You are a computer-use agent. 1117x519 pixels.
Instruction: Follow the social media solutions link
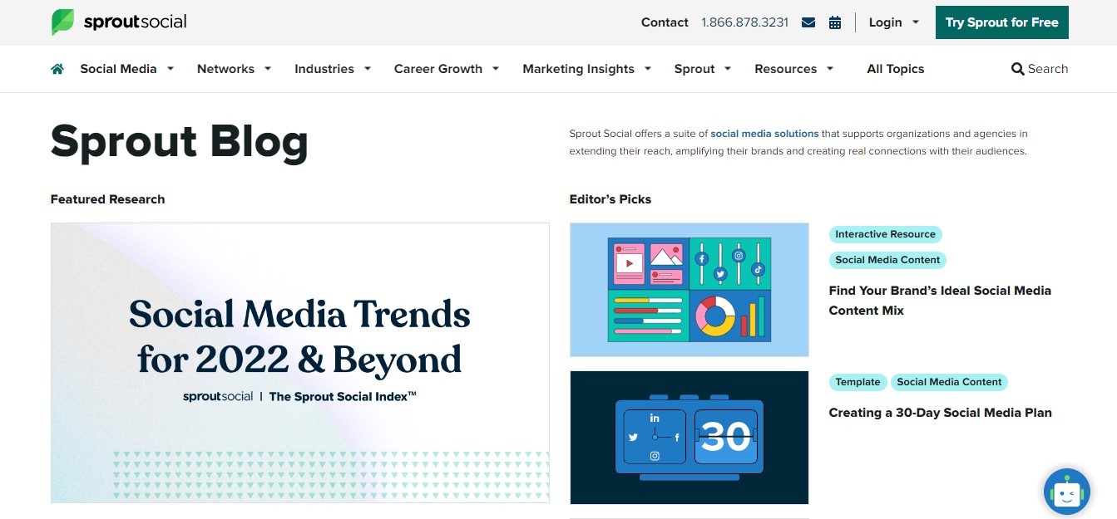764,134
